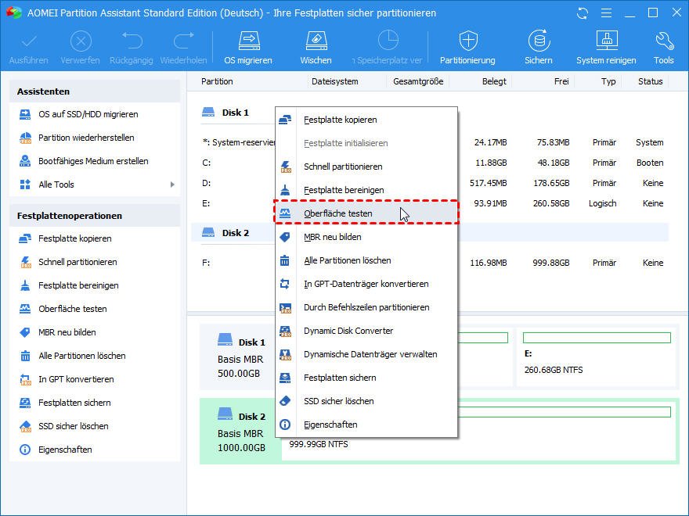Viewport: 689px width, 516px height.
Task: Choose In GPT-Datenträger konvertieren in the context menu
Action: 366,284
